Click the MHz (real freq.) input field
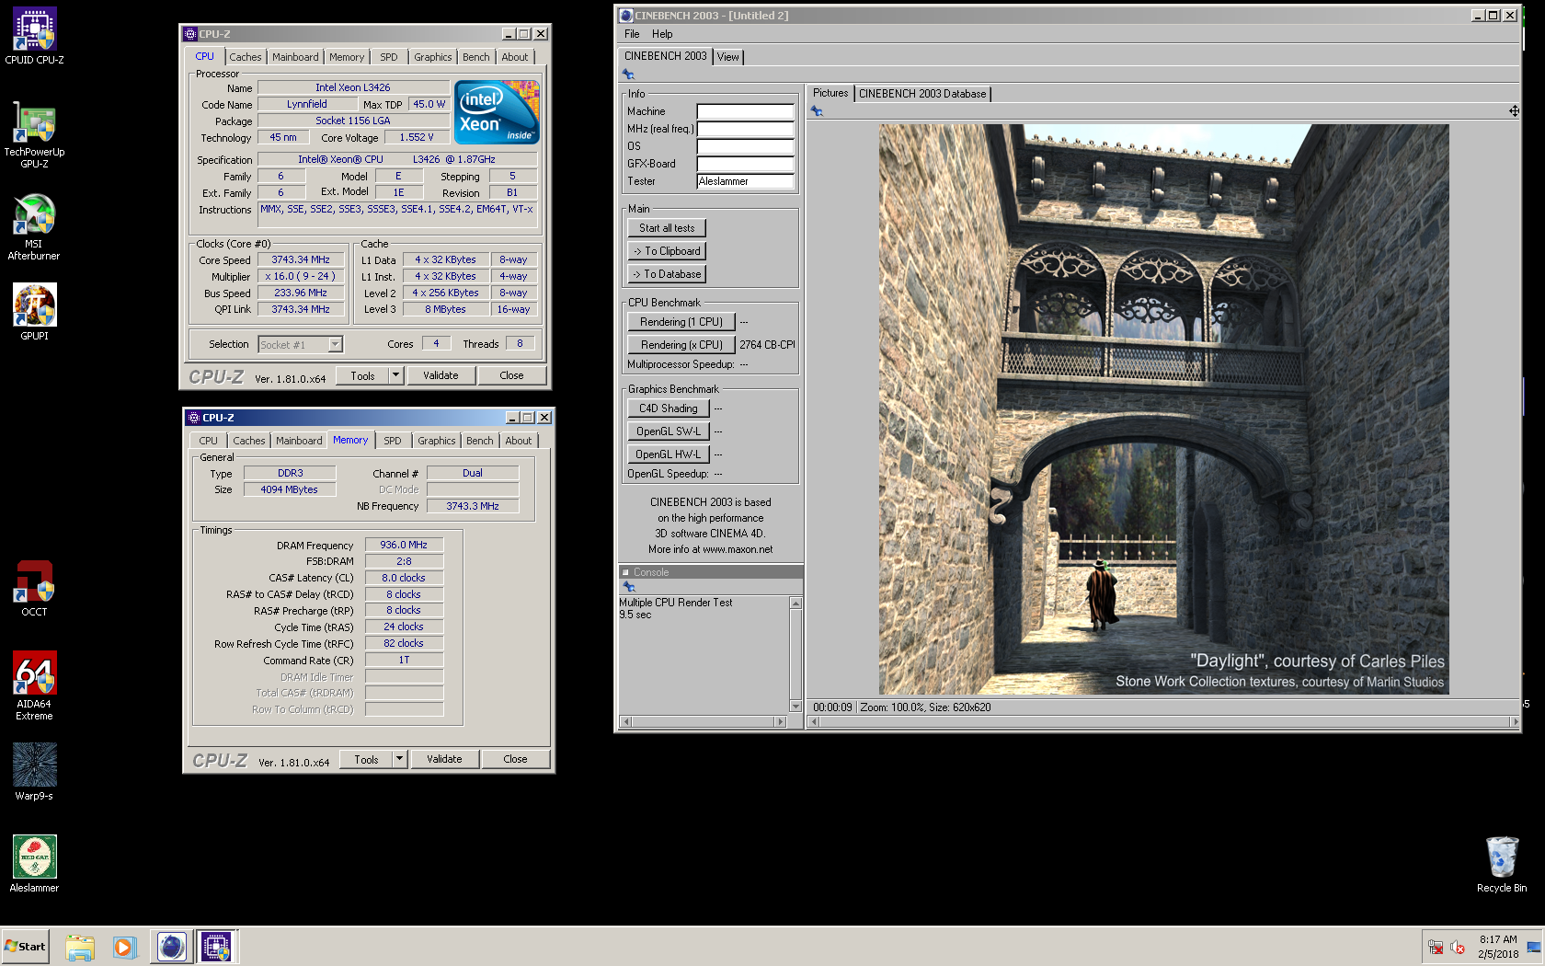1545x966 pixels. 745,129
